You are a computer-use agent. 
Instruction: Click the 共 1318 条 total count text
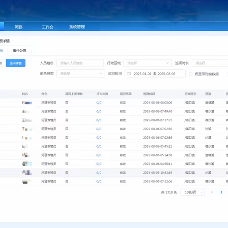(169, 192)
